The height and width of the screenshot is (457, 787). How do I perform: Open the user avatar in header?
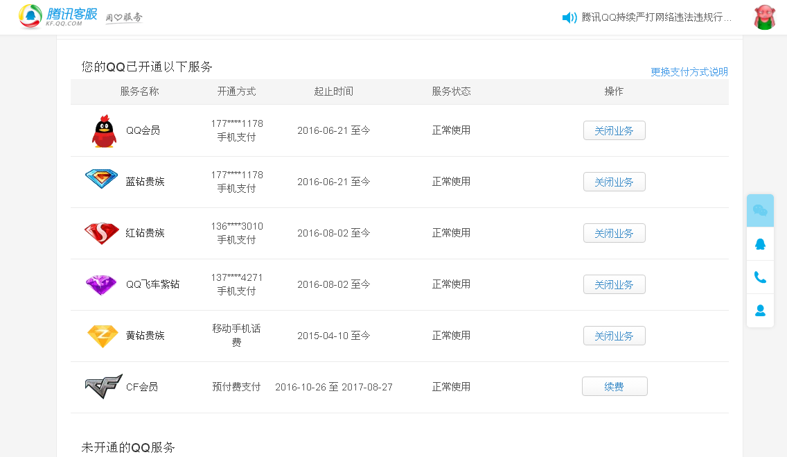pos(764,17)
